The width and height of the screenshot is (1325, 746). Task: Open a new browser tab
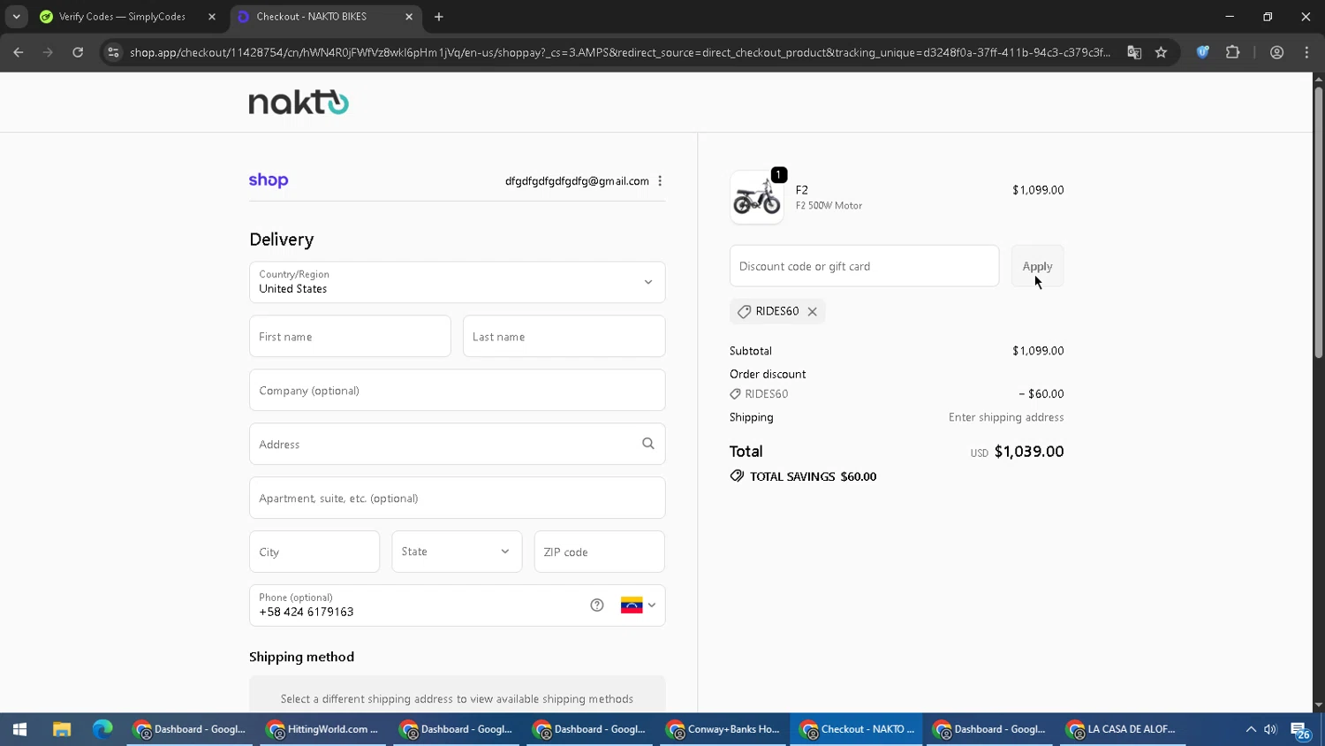pos(439,17)
